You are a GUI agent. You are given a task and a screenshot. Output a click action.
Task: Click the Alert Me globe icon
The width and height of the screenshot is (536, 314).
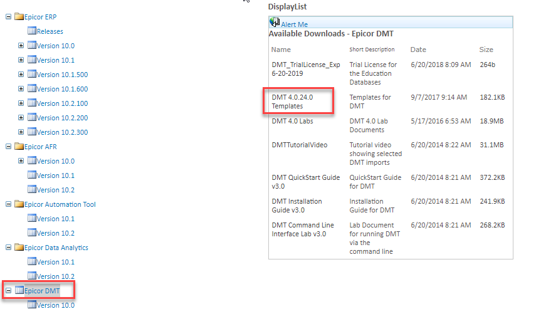(275, 22)
